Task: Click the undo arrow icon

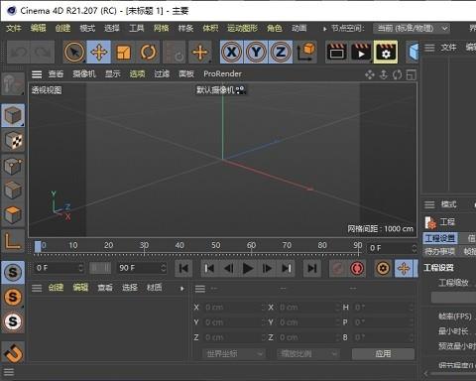Action: coord(19,52)
